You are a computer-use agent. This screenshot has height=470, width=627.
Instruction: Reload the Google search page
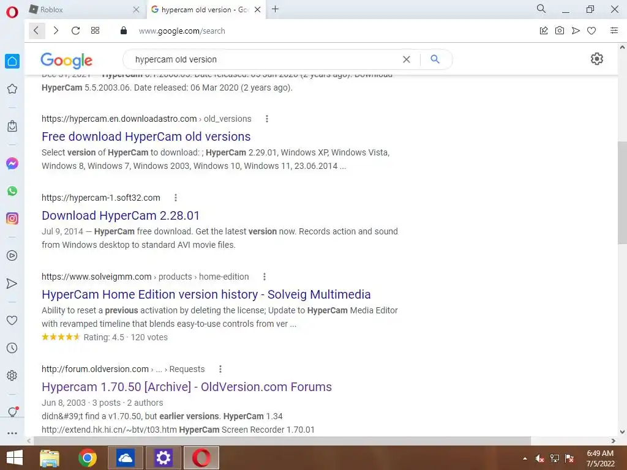coord(75,31)
